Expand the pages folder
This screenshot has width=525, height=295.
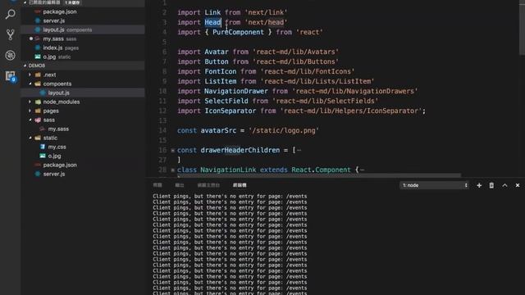(x=30, y=111)
